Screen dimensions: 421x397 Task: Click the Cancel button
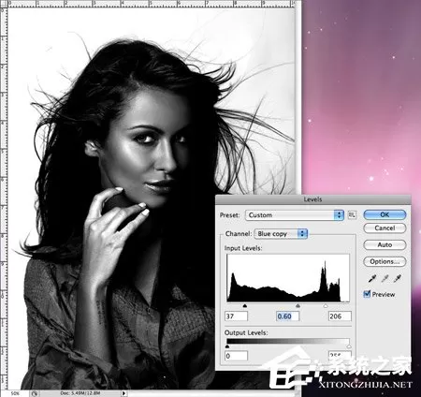385,228
